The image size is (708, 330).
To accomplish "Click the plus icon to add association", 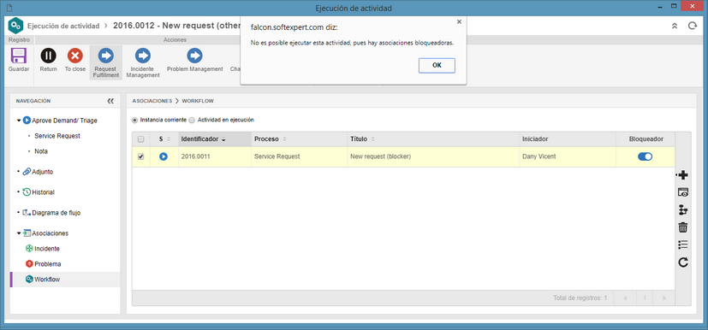I will (682, 175).
